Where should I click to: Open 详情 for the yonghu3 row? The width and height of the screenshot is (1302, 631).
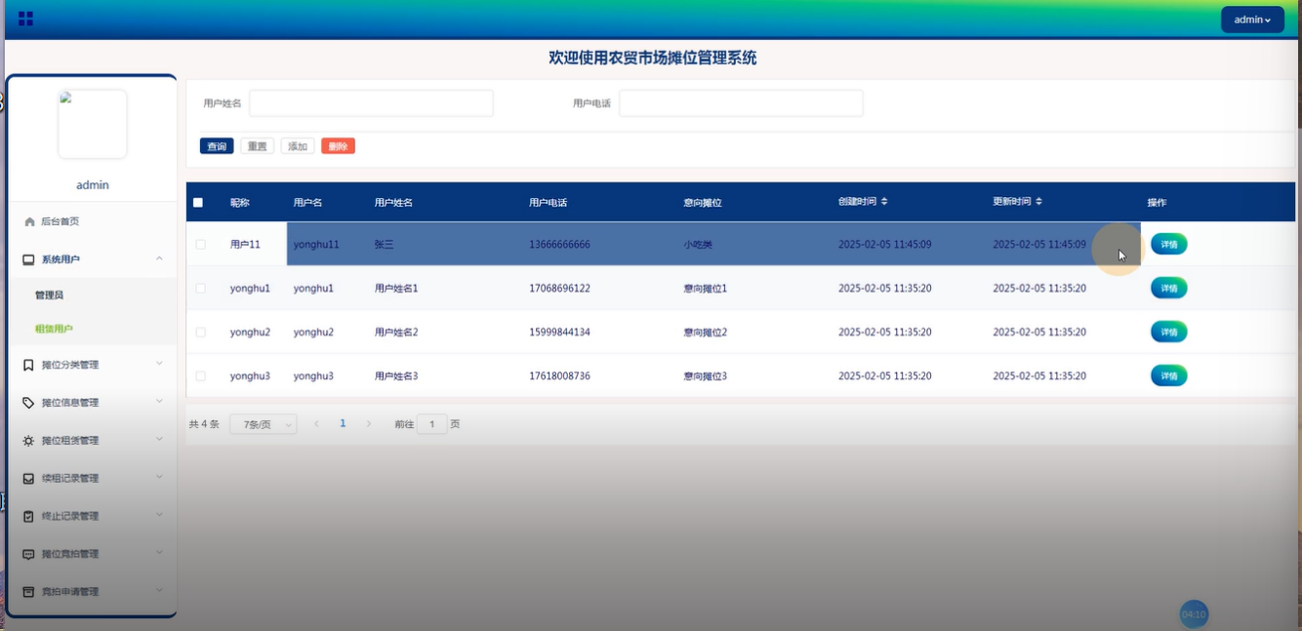click(1169, 375)
